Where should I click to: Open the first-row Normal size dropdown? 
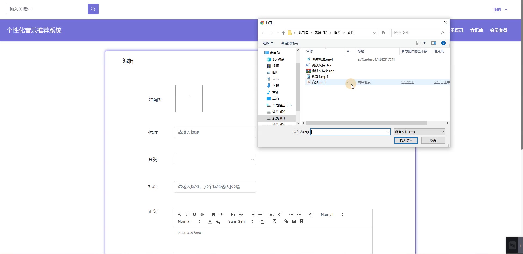coord(332,215)
